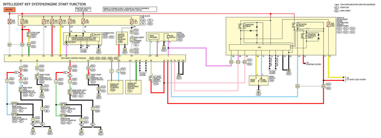Click the M156 connector tag
This screenshot has width=381, height=138.
pos(156,83)
